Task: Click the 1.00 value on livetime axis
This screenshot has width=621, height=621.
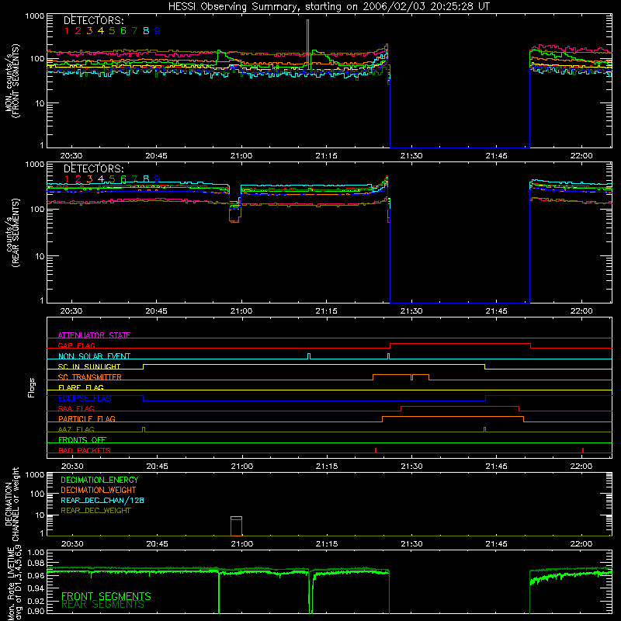Action: [x=36, y=552]
